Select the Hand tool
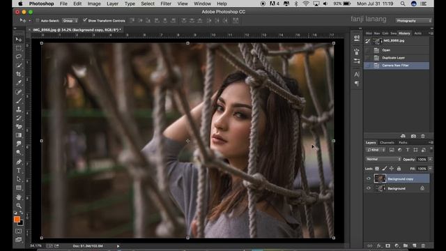446x251 pixels. point(19,197)
